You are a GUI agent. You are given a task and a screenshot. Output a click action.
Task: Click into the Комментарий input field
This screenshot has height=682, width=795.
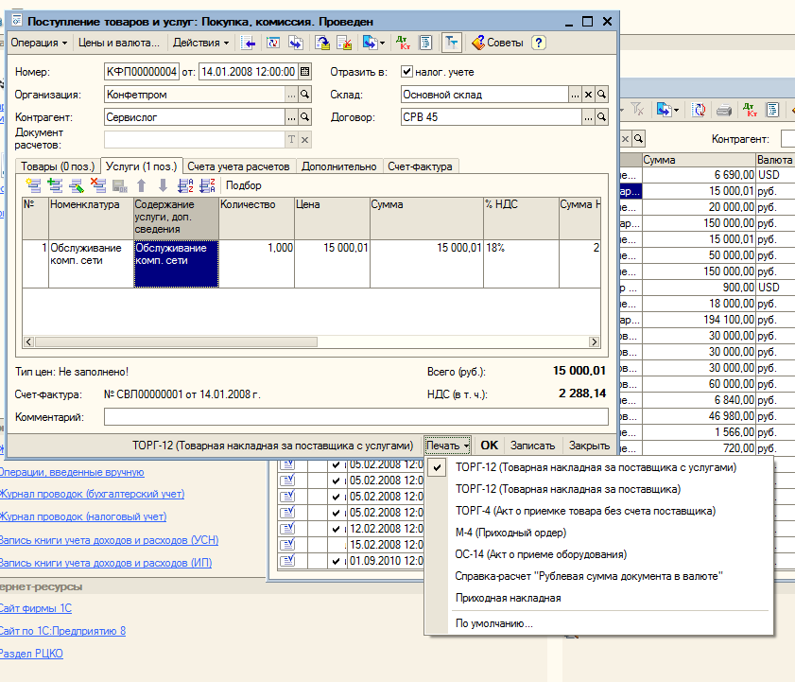tap(355, 417)
